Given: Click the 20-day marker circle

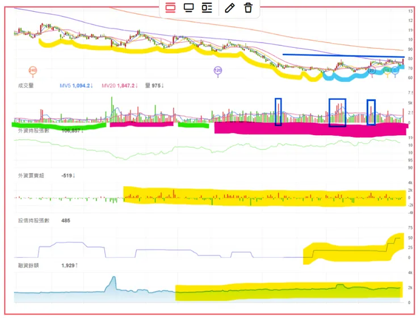Looking at the screenshot, I should coord(372,71).
